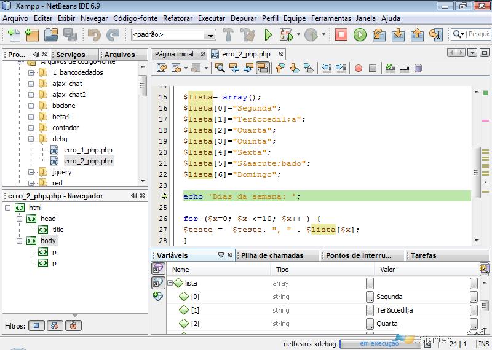Select erro_1_php.php in the project tree
This screenshot has height=350, width=492.
pyautogui.click(x=88, y=150)
